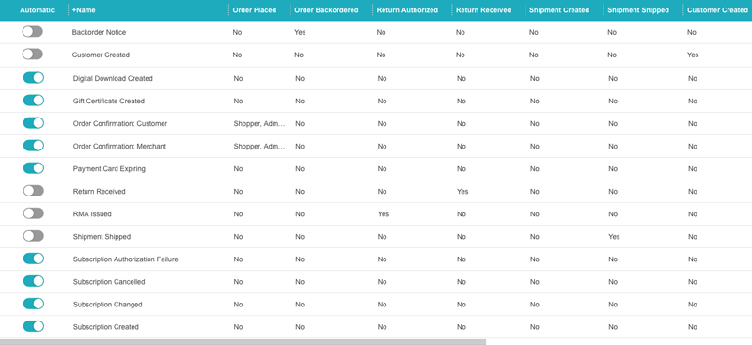The image size is (752, 345).
Task: Disable Payment Card Expiring toggle
Action: (34, 168)
